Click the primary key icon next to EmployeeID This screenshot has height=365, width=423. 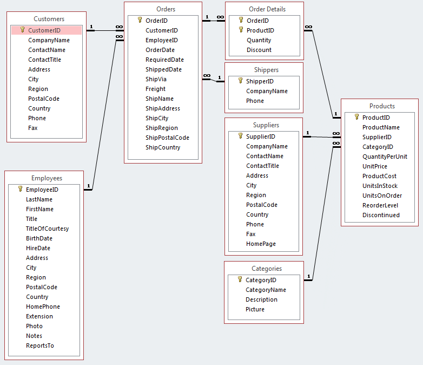pos(20,190)
